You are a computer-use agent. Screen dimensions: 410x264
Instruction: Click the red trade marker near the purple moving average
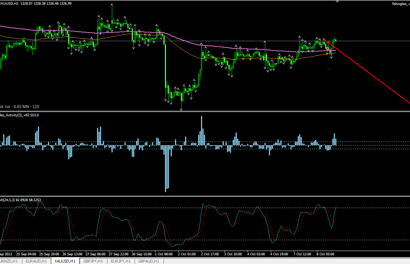328,49
